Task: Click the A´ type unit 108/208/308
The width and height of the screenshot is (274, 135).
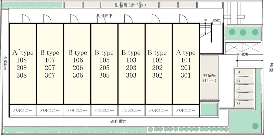Action: [x=23, y=64]
